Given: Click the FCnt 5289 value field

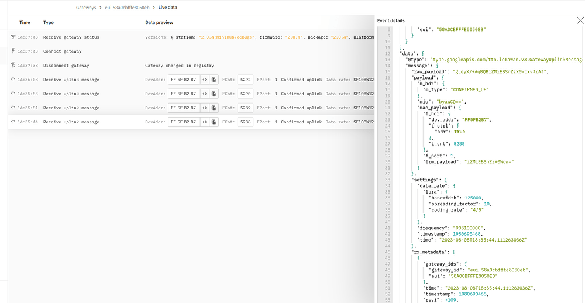Looking at the screenshot, I should coord(246,108).
